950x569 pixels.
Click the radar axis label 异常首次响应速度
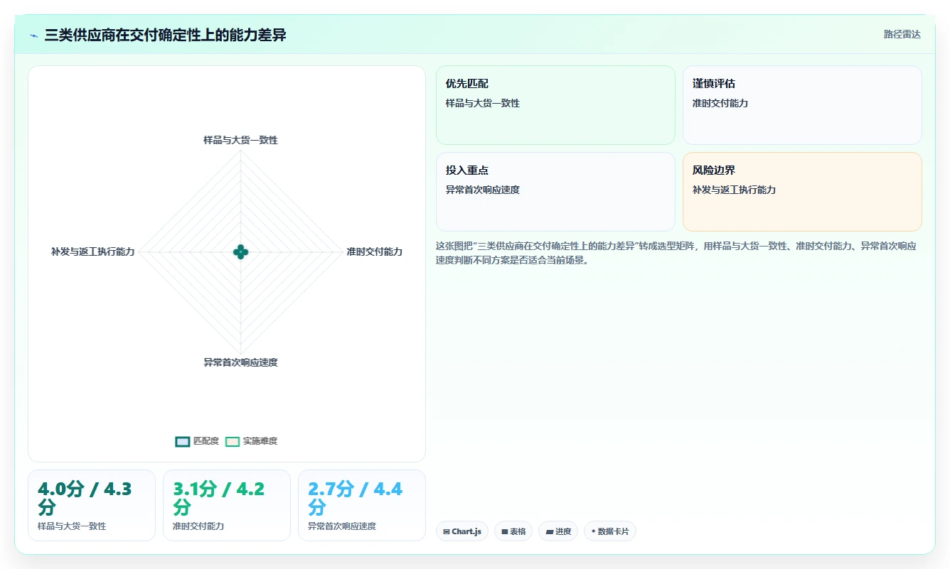click(240, 362)
